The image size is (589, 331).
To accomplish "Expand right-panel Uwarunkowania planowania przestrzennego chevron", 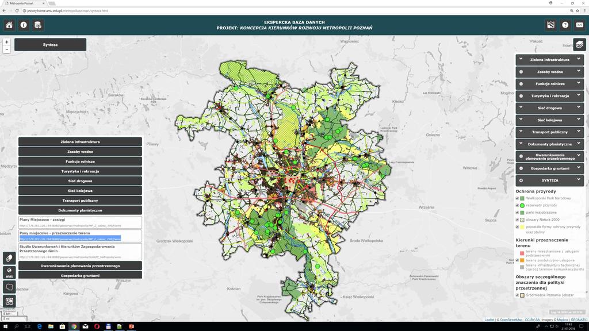I will point(579,155).
